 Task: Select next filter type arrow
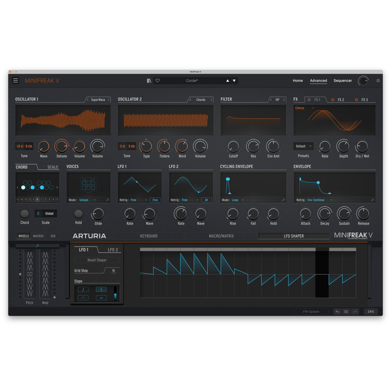pyautogui.click(x=284, y=100)
